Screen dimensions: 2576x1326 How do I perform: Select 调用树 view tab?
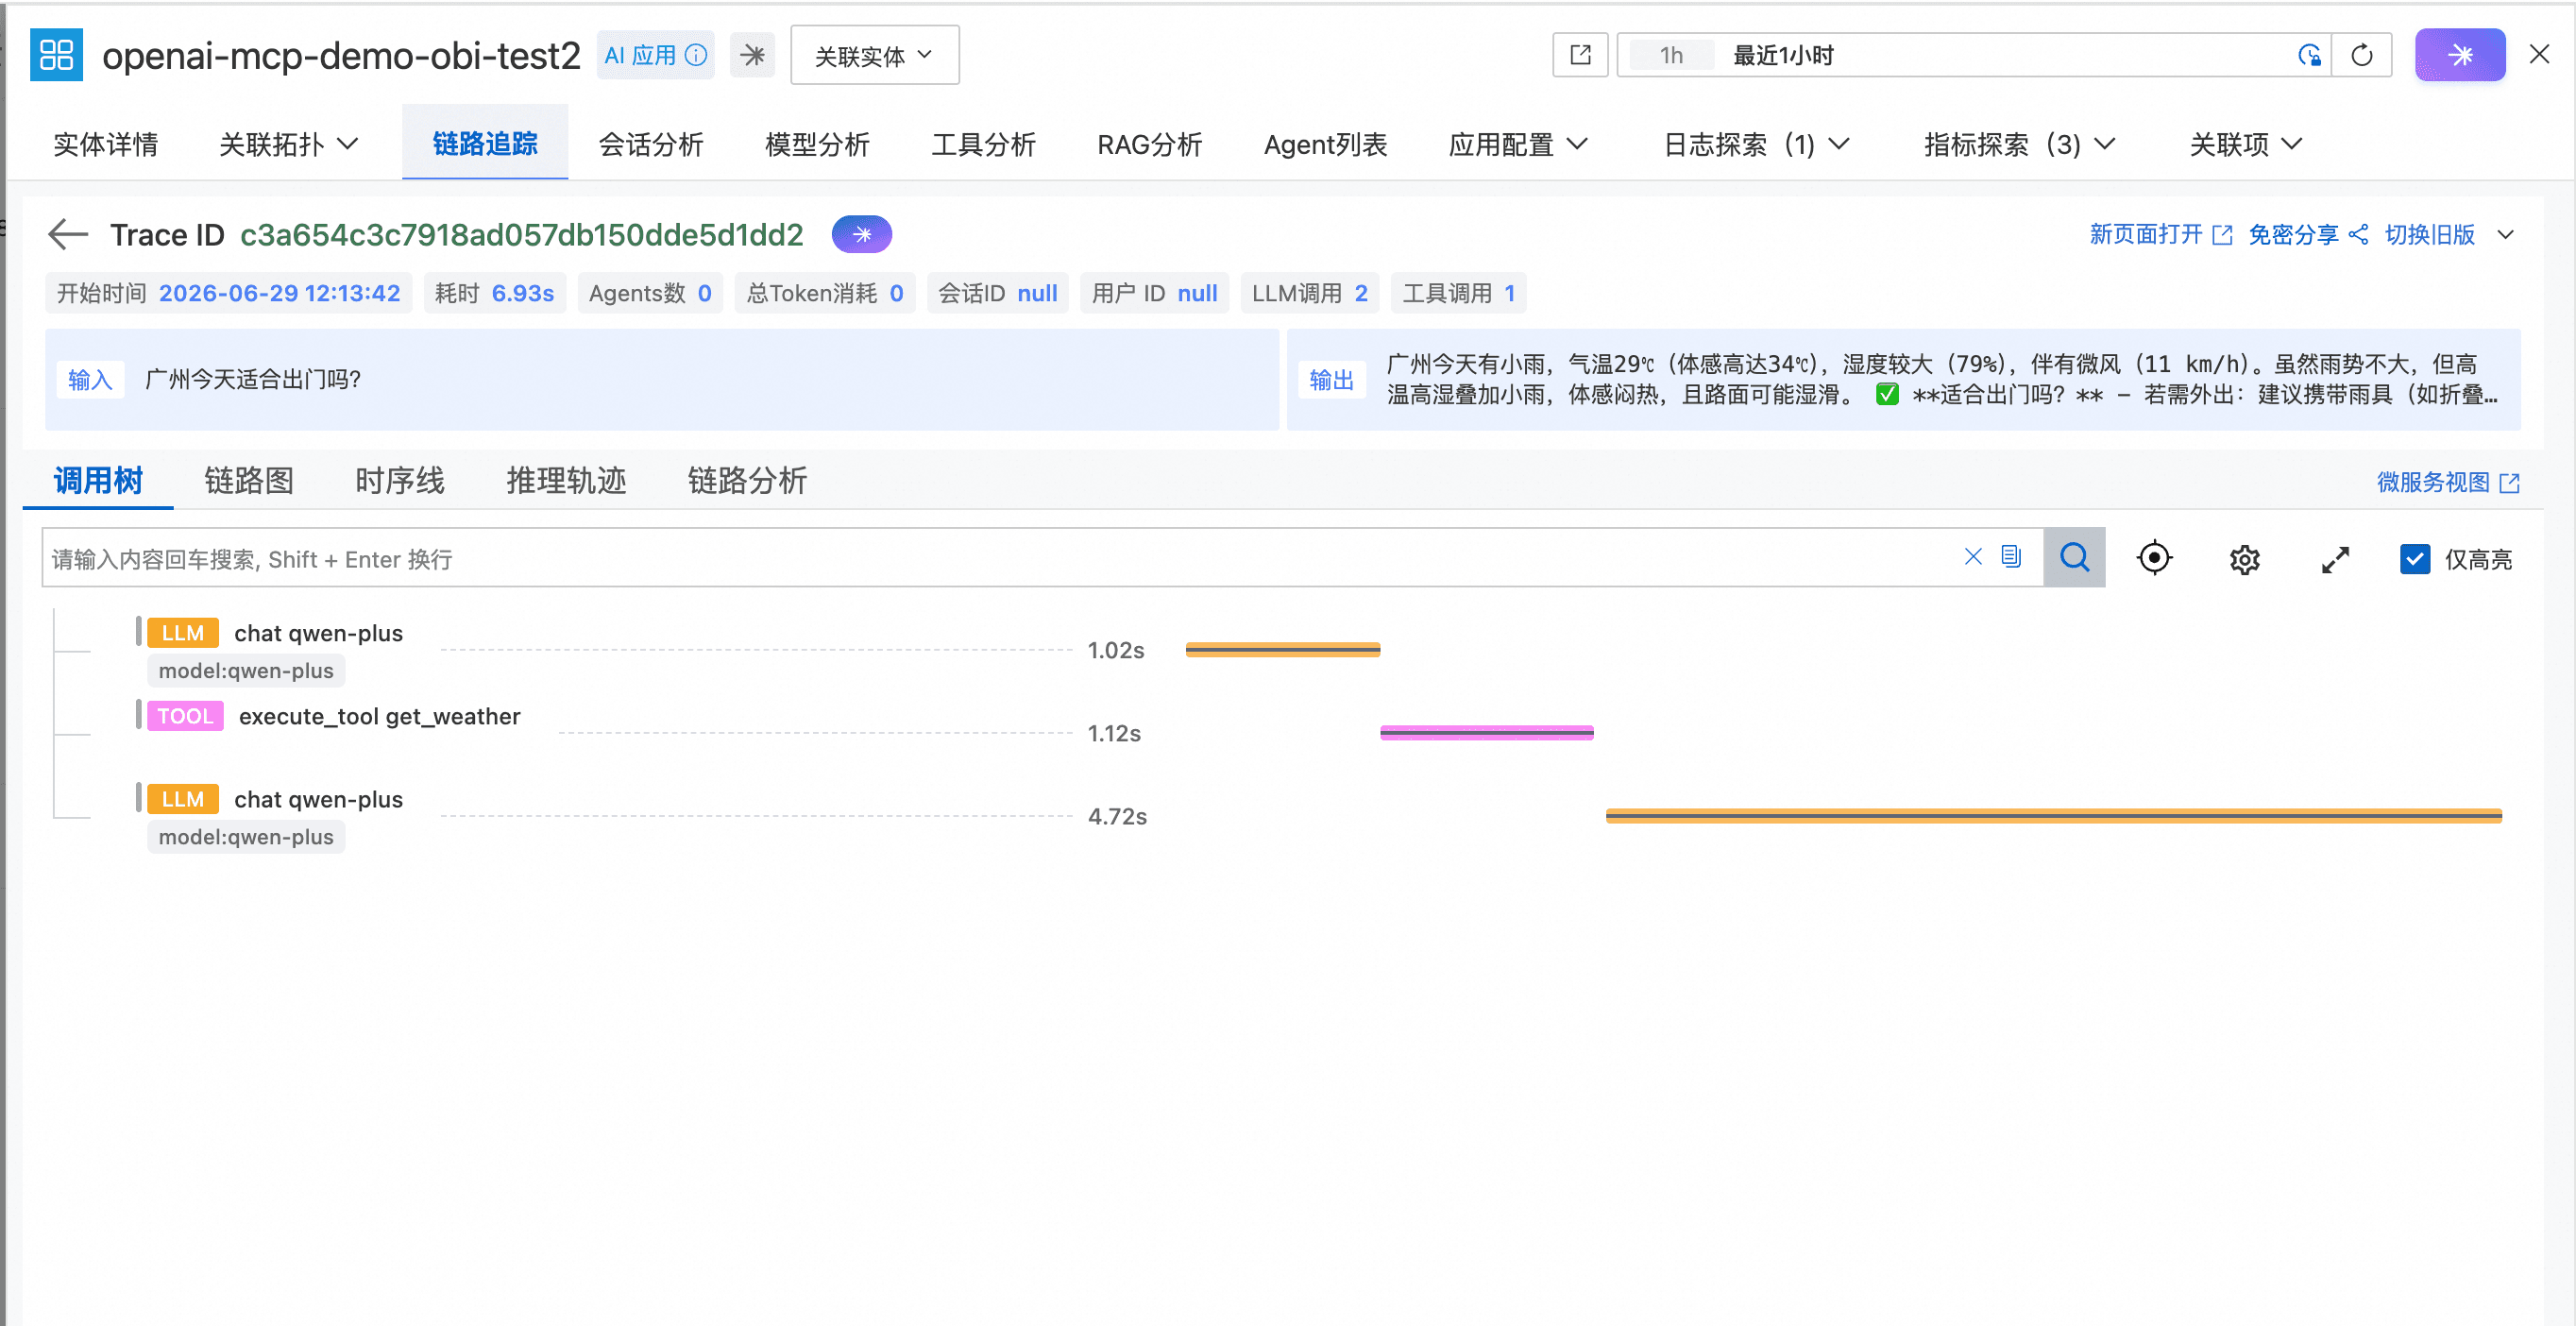coord(98,480)
